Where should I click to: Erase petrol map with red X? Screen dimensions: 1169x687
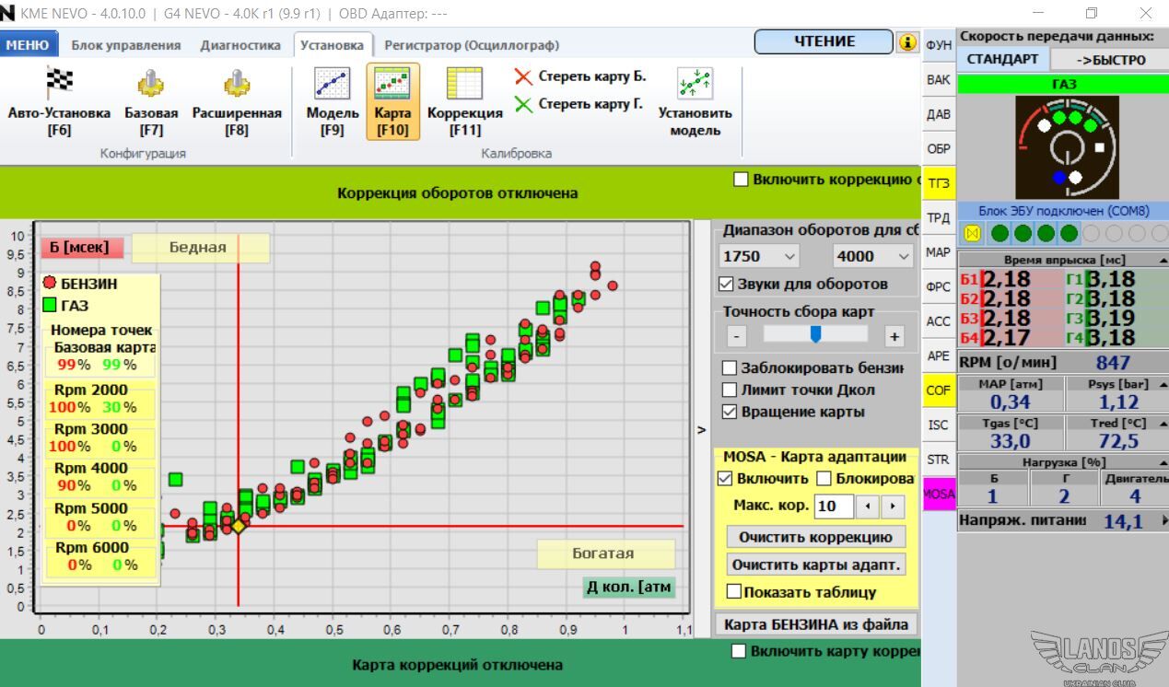[523, 76]
